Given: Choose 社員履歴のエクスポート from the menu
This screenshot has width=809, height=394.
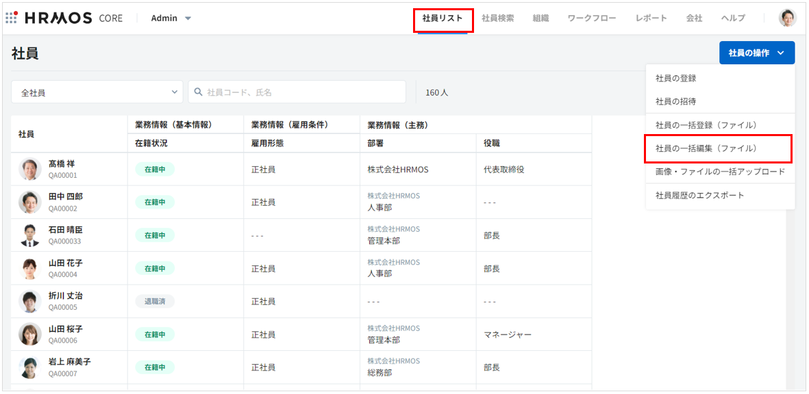Looking at the screenshot, I should (699, 196).
